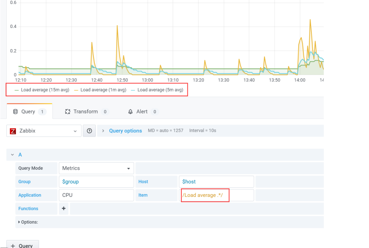Click the 0.4 y-axis label
Image resolution: width=369 pixels, height=248 pixels.
point(13,26)
